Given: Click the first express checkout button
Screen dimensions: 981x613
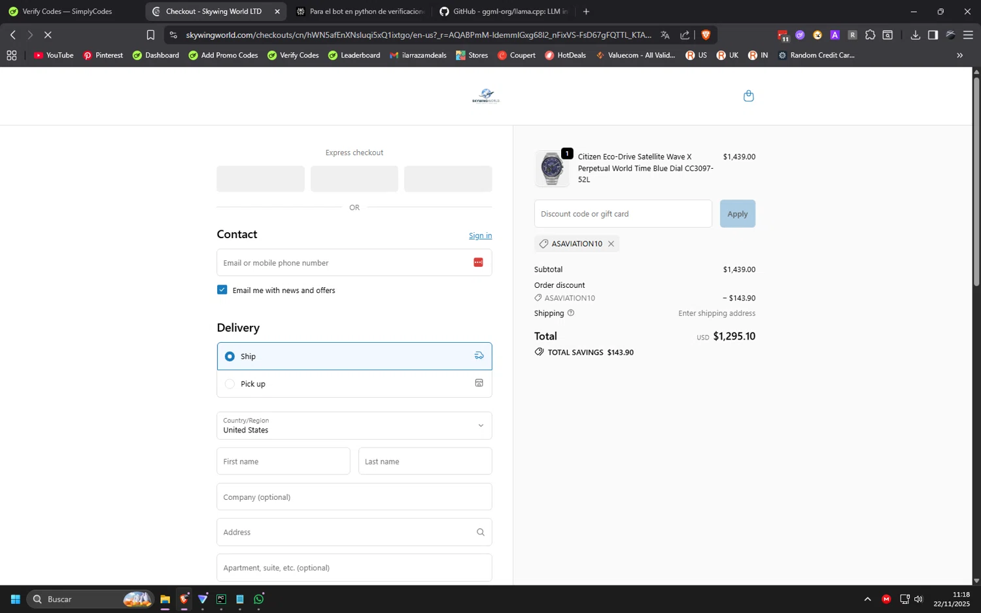Looking at the screenshot, I should click(261, 179).
